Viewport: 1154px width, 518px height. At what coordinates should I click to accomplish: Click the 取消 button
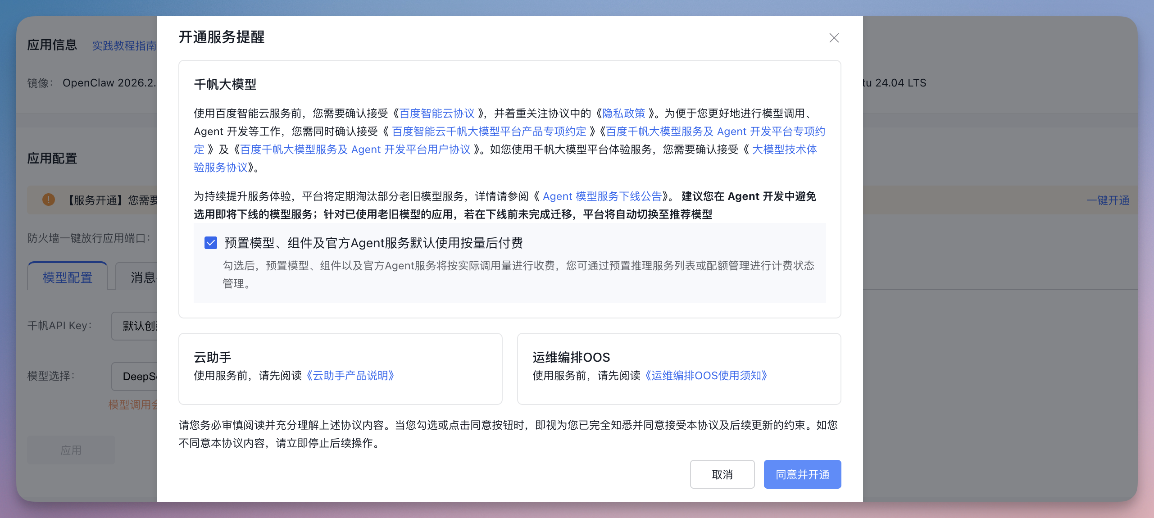click(x=722, y=474)
